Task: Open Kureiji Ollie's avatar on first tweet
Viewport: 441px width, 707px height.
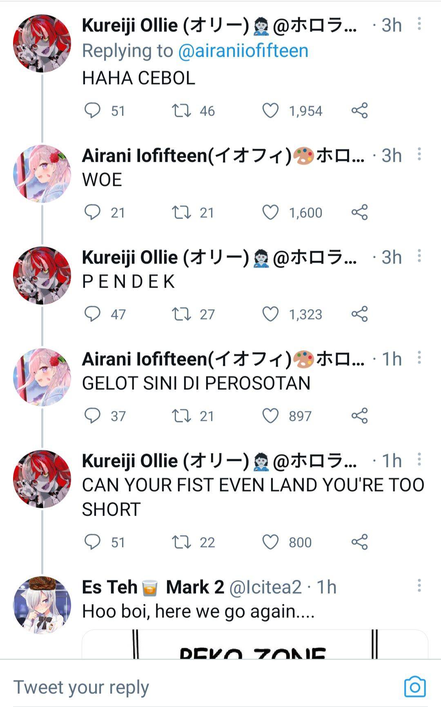Action: (x=42, y=43)
